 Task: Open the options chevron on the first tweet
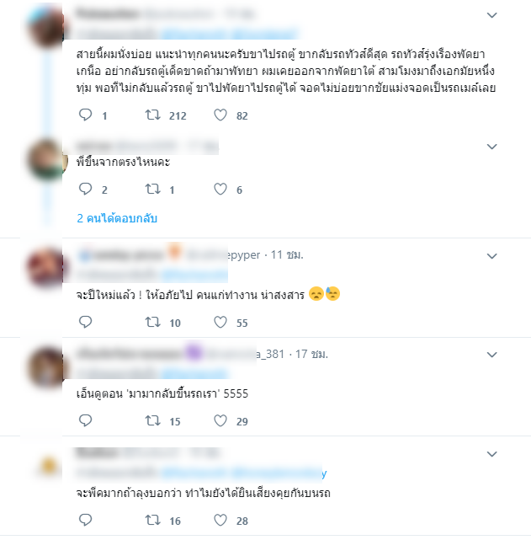pyautogui.click(x=492, y=15)
